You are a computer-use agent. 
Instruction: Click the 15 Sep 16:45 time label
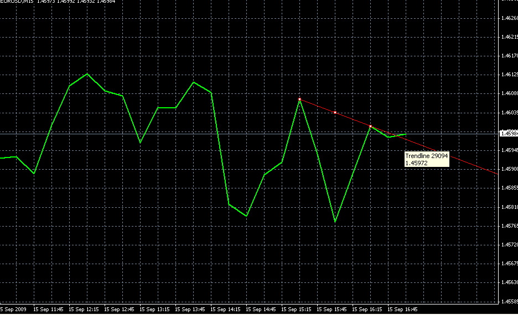coord(402,309)
